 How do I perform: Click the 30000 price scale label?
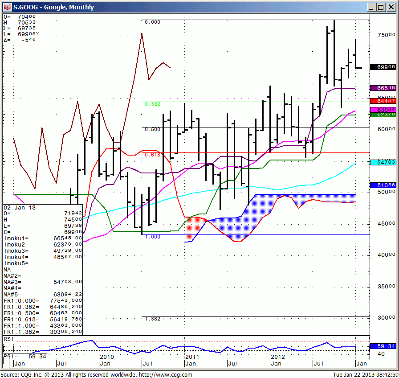click(x=387, y=318)
